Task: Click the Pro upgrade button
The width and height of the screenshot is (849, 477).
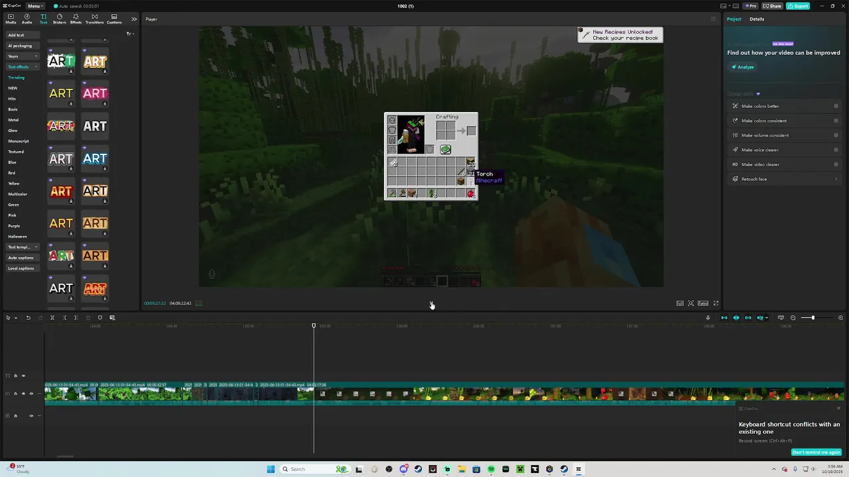Action: (x=751, y=6)
